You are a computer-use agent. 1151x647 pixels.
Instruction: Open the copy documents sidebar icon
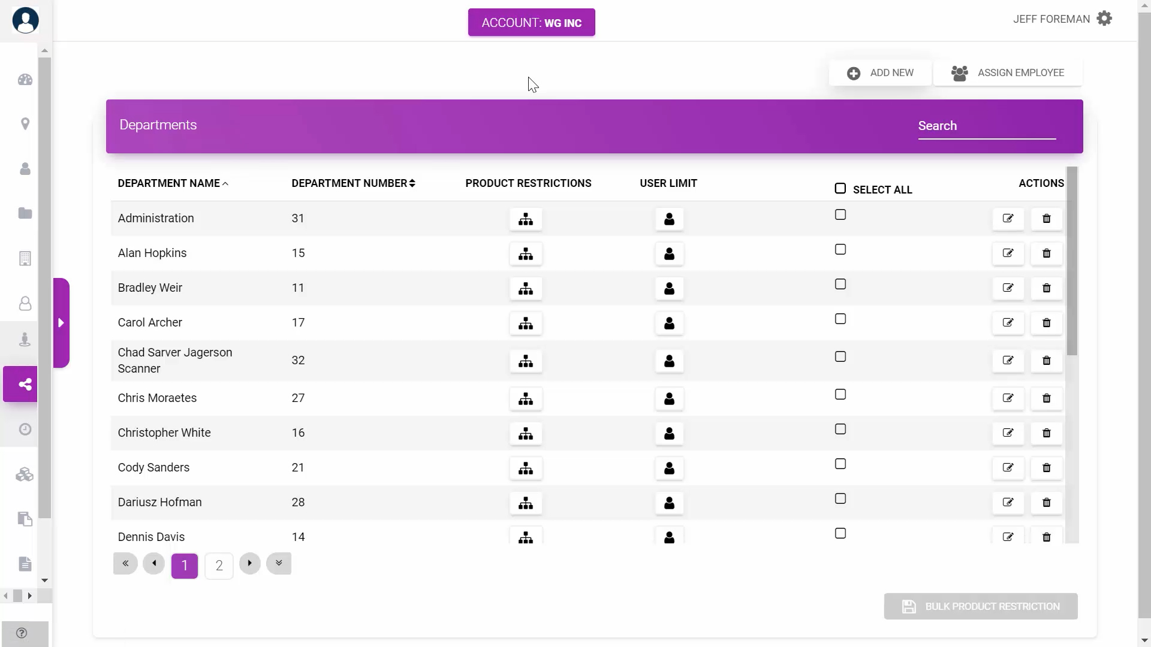pos(25,519)
